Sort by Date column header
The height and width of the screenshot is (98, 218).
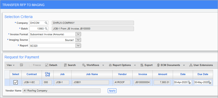pos(183,74)
